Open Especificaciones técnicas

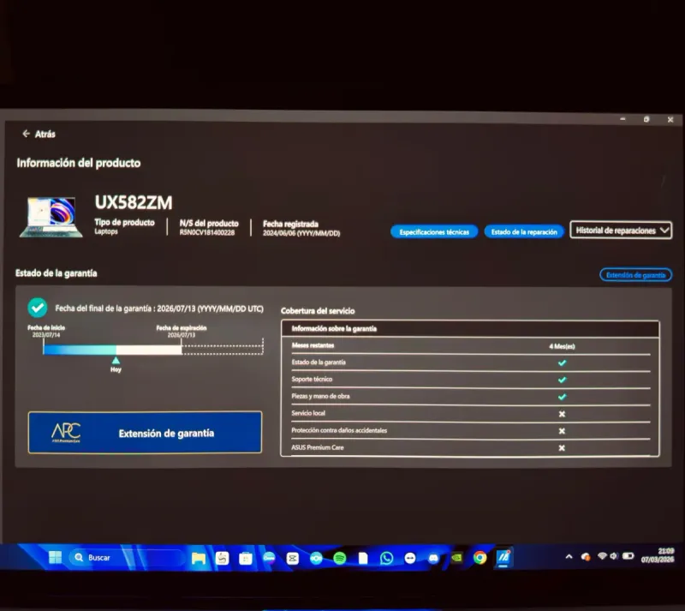tap(434, 232)
